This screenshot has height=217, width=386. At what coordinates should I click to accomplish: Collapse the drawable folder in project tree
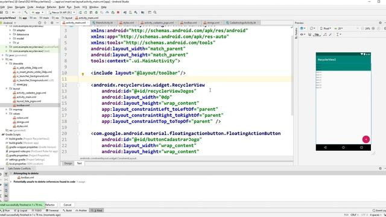tap(7, 63)
